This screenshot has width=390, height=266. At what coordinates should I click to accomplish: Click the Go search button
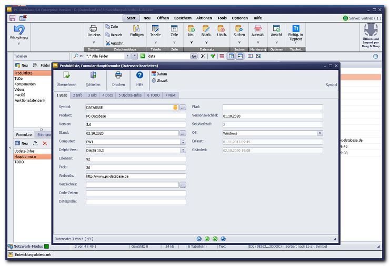[x=194, y=56]
